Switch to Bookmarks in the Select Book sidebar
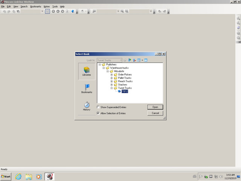Image resolution: width=241 pixels, height=181 pixels. click(87, 89)
